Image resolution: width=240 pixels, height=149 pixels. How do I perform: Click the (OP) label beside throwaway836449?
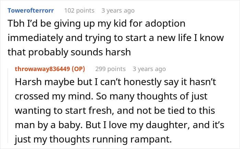click(78, 69)
